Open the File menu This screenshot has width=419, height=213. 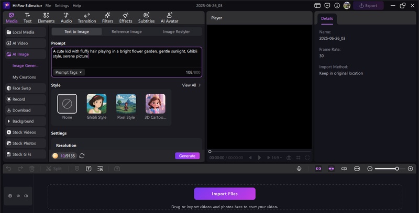48,6
